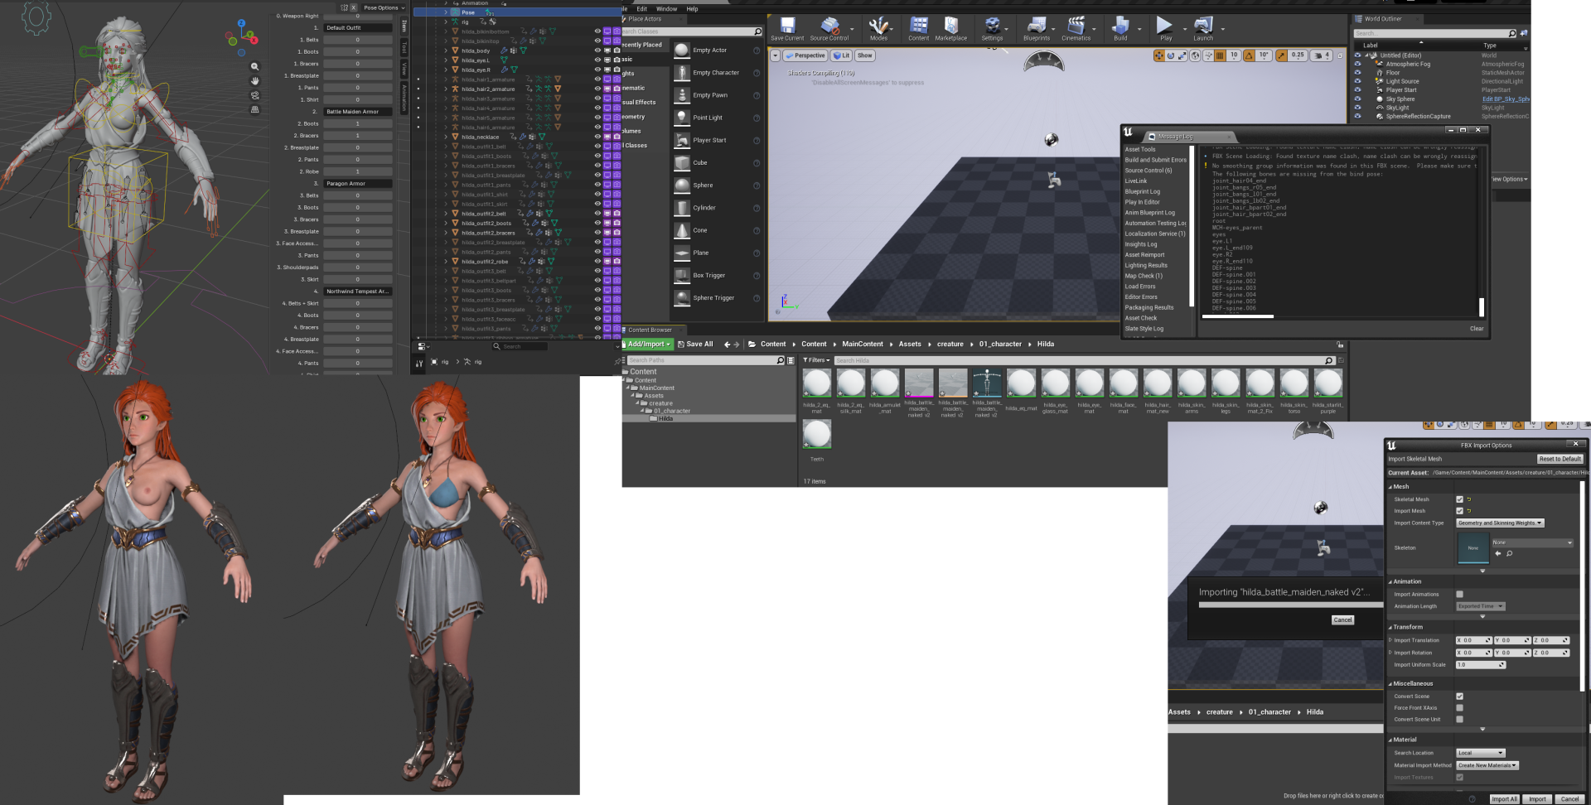Viewport: 1591px width, 805px height.
Task: Select Blueprint Log in the Message Log list
Action: click(1142, 191)
